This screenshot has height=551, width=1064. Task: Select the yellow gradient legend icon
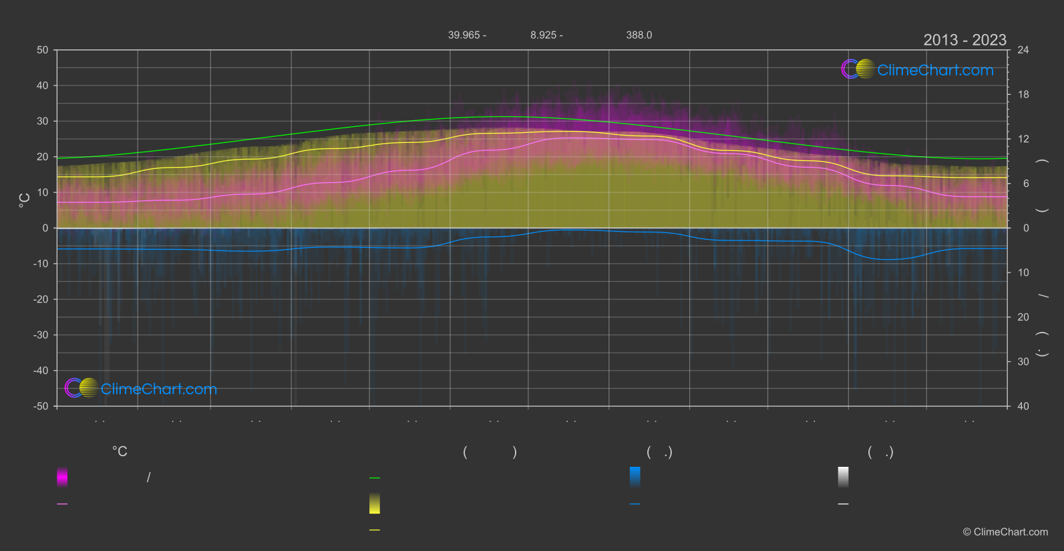tap(375, 504)
